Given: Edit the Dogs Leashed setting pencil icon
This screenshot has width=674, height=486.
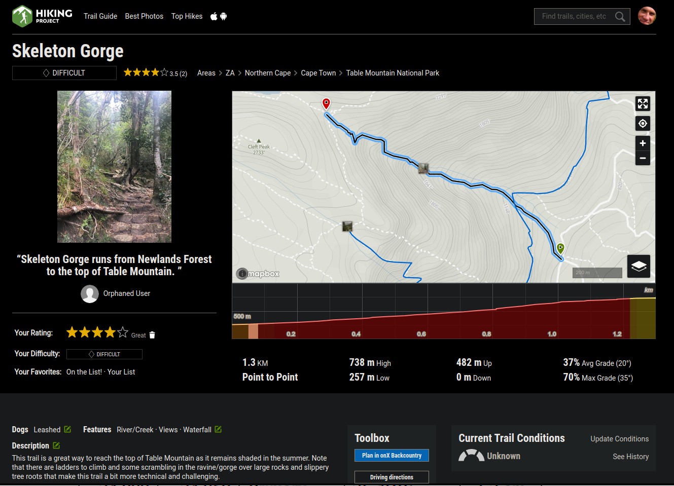Looking at the screenshot, I should pyautogui.click(x=67, y=429).
